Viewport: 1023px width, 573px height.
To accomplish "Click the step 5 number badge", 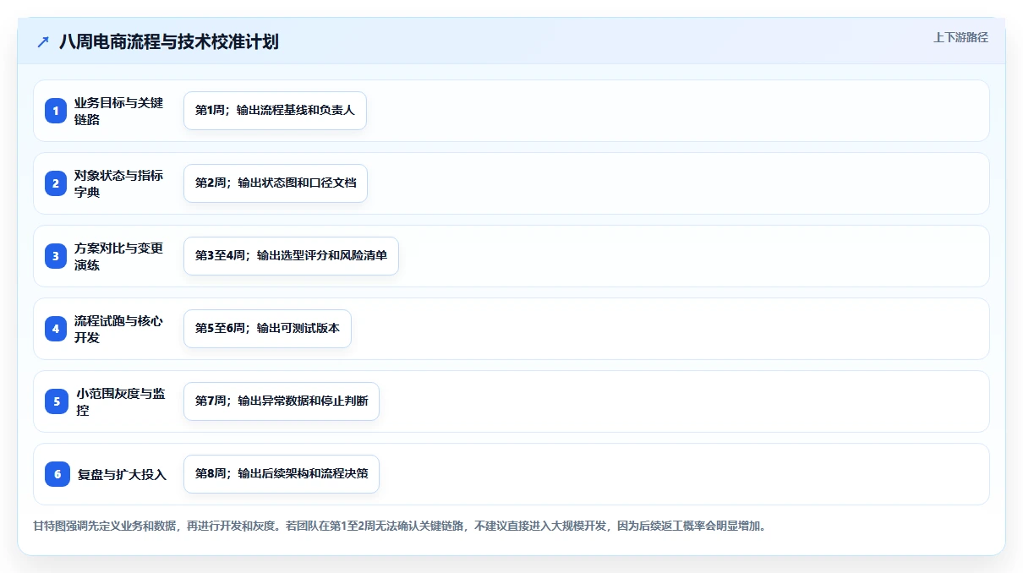I will [x=57, y=401].
